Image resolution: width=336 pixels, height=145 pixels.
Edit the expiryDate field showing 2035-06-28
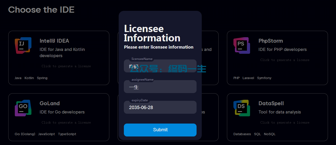coord(160,107)
